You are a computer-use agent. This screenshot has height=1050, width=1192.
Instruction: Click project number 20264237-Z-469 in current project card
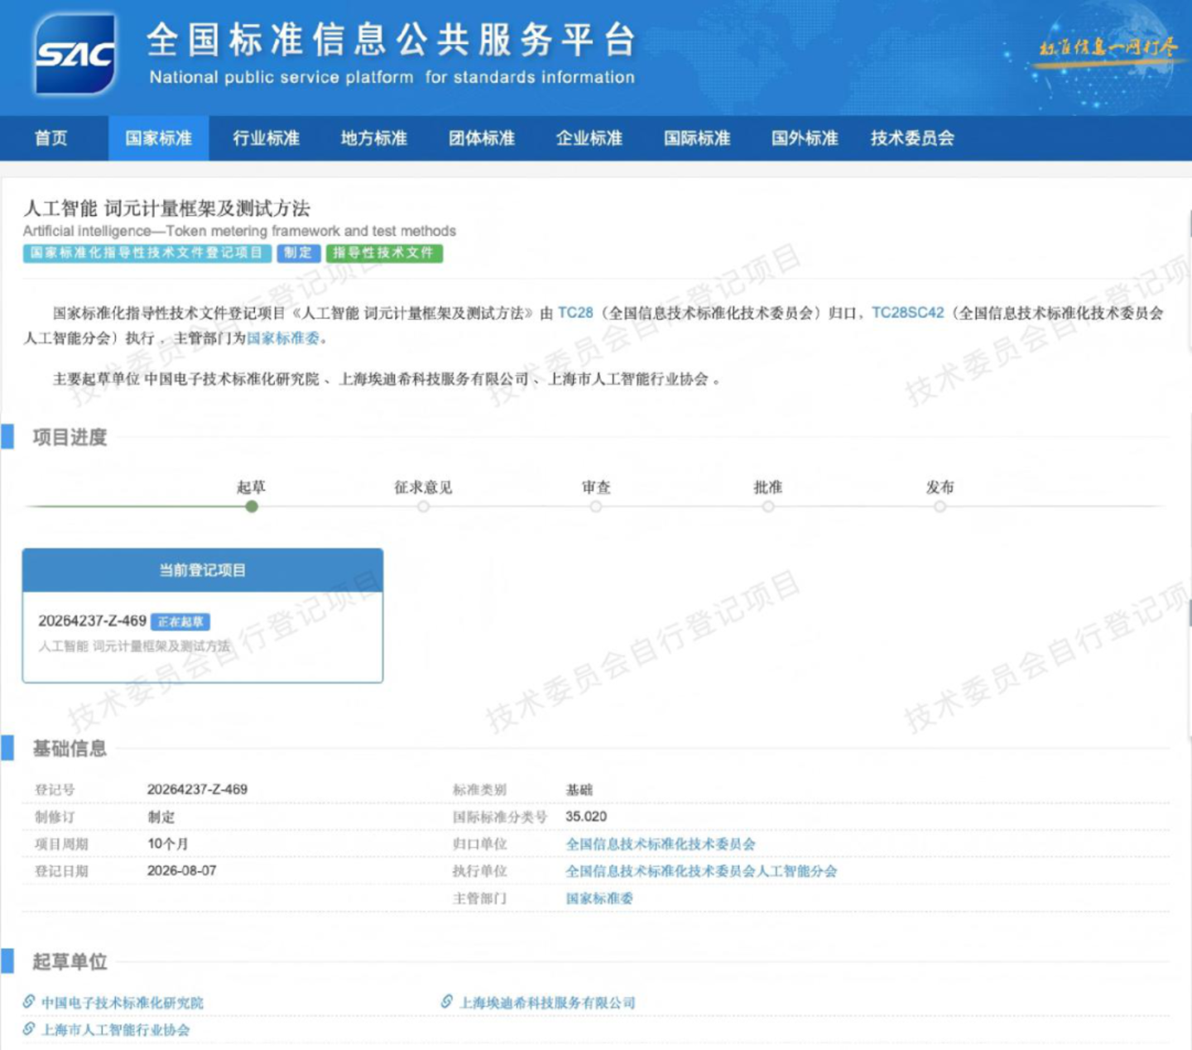point(93,621)
